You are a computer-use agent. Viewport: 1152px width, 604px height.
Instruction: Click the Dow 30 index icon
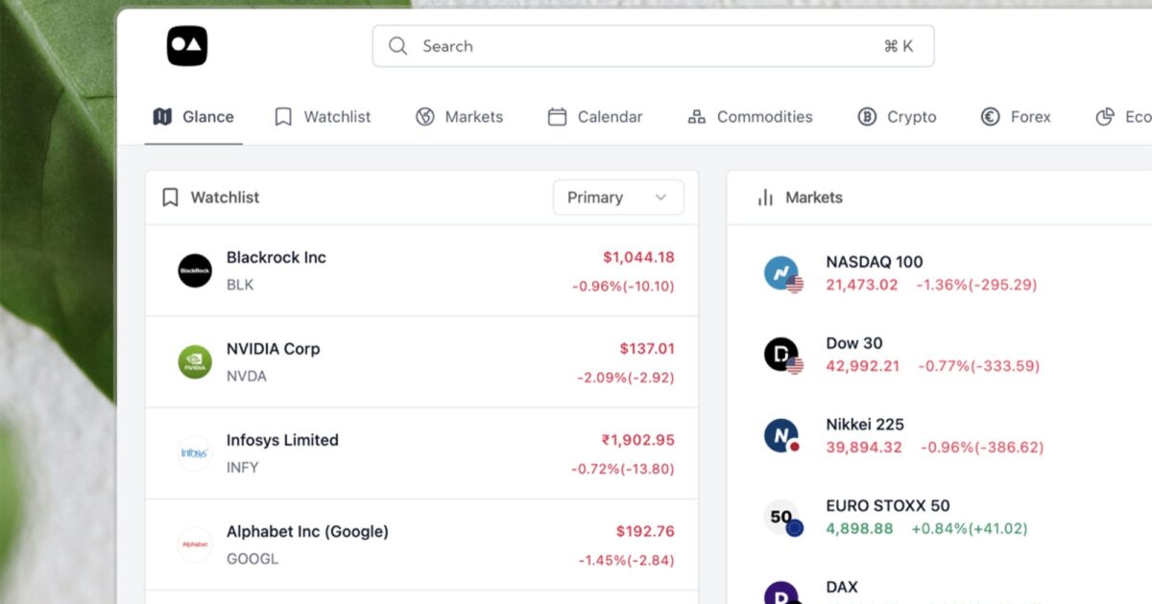click(x=783, y=356)
